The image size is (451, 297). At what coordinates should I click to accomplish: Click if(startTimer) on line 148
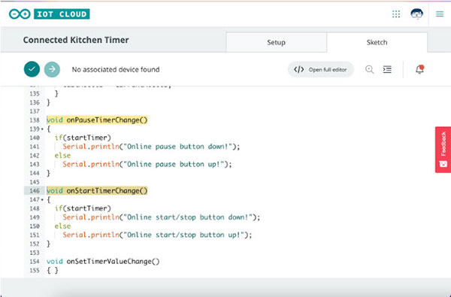(83, 208)
